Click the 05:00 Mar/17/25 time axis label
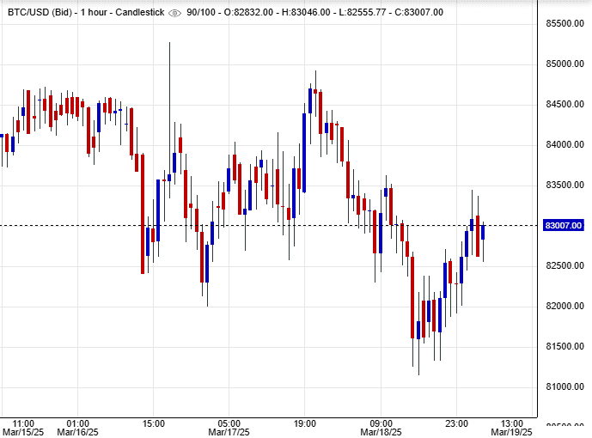The image size is (592, 438). coord(229,428)
